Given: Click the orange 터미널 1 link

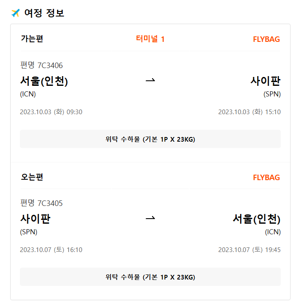Looking at the screenshot, I should [x=150, y=39].
